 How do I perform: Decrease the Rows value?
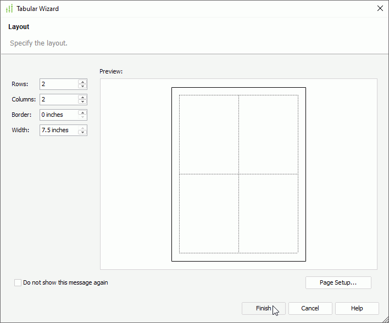(x=82, y=86)
